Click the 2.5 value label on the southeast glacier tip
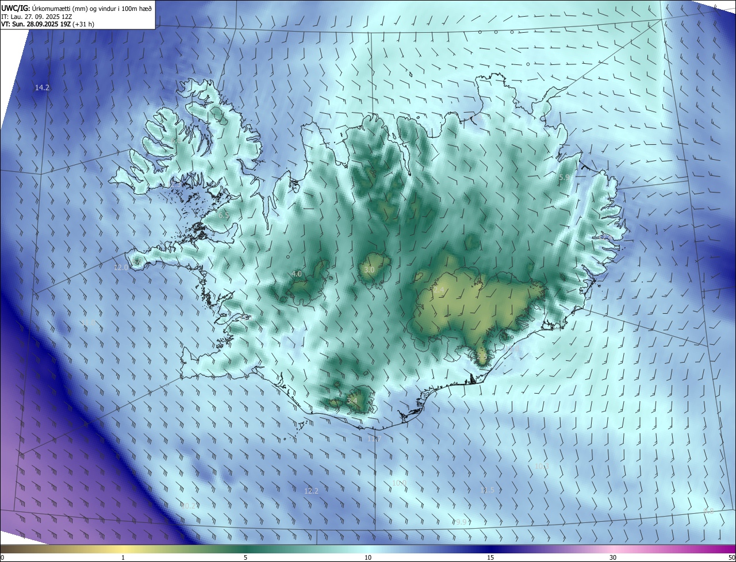Image resolution: width=736 pixels, height=562 pixels. 482,356
